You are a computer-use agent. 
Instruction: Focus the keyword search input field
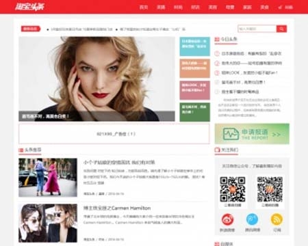coord(257,29)
